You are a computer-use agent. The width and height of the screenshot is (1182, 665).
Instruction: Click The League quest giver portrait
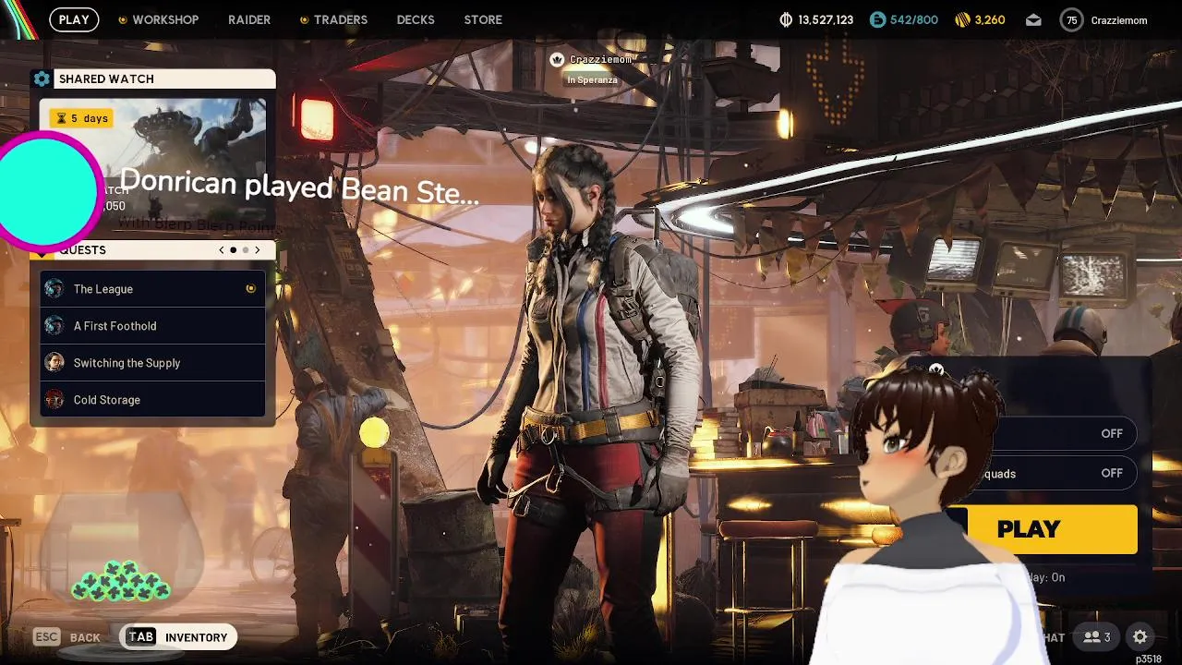tap(54, 289)
